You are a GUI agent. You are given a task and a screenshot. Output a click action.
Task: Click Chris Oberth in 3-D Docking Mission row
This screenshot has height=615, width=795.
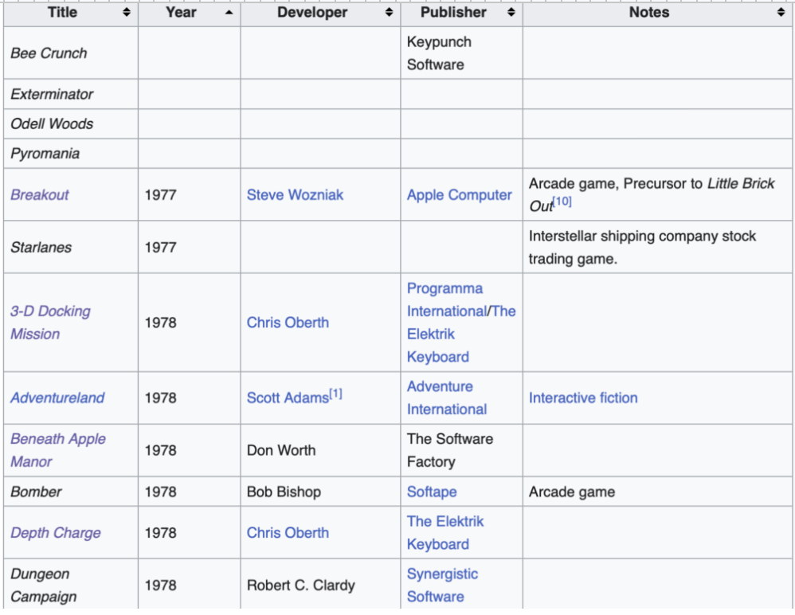pos(288,323)
